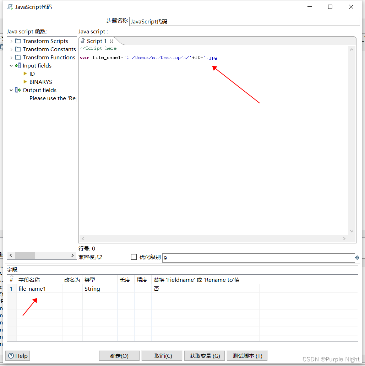Toggle replace value 否 for file_name1
Image resolution: width=365 pixels, height=366 pixels.
[157, 289]
